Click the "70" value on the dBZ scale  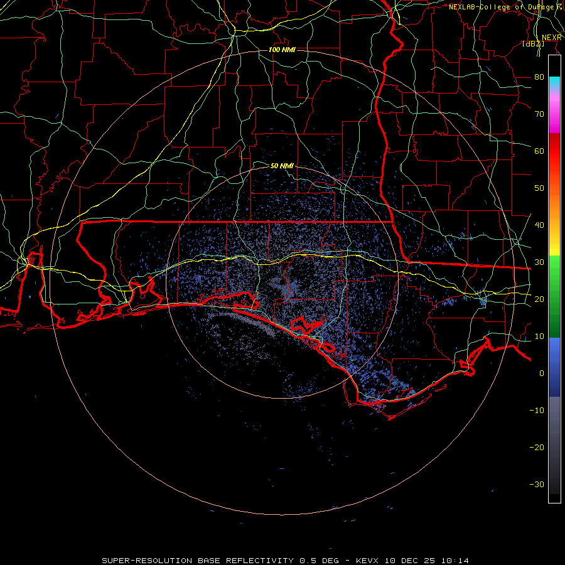click(x=539, y=114)
